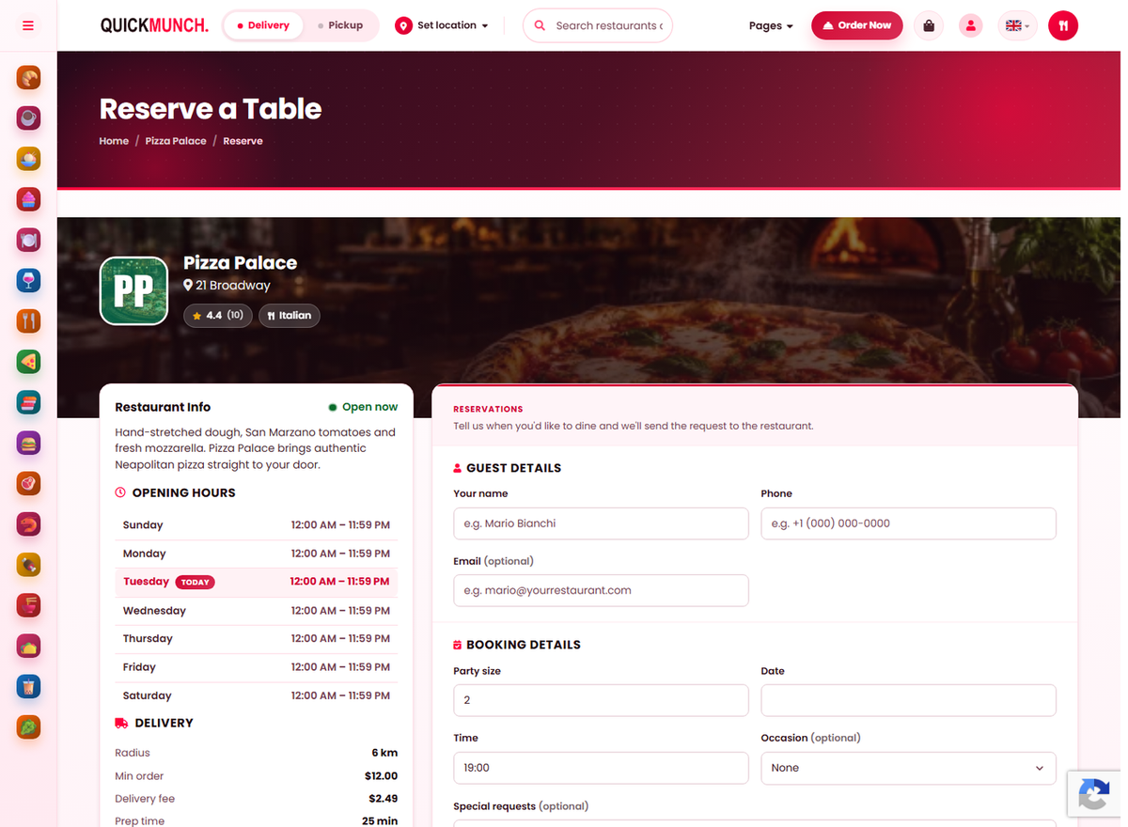This screenshot has width=1128, height=827.
Task: Click the search magnifier icon
Action: click(540, 25)
